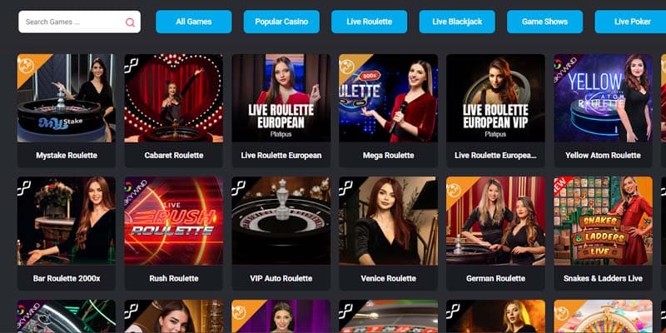Switch to the Popular Casino tab
The image size is (666, 333).
281,22
